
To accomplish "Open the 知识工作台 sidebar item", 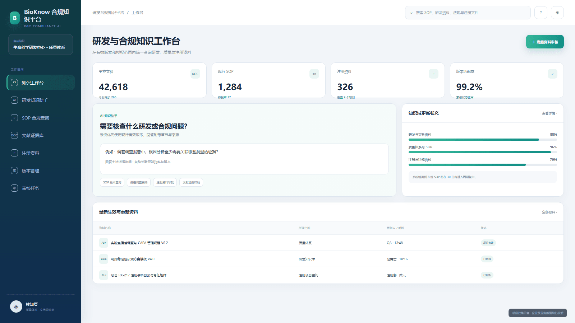I will pos(41,83).
